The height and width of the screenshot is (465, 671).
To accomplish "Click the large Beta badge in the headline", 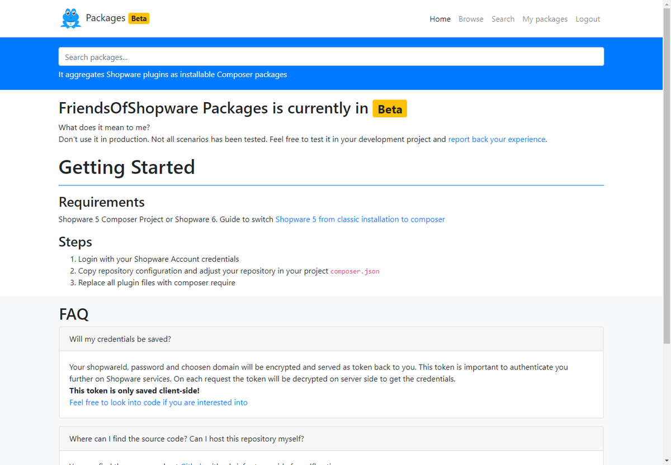I will click(390, 109).
